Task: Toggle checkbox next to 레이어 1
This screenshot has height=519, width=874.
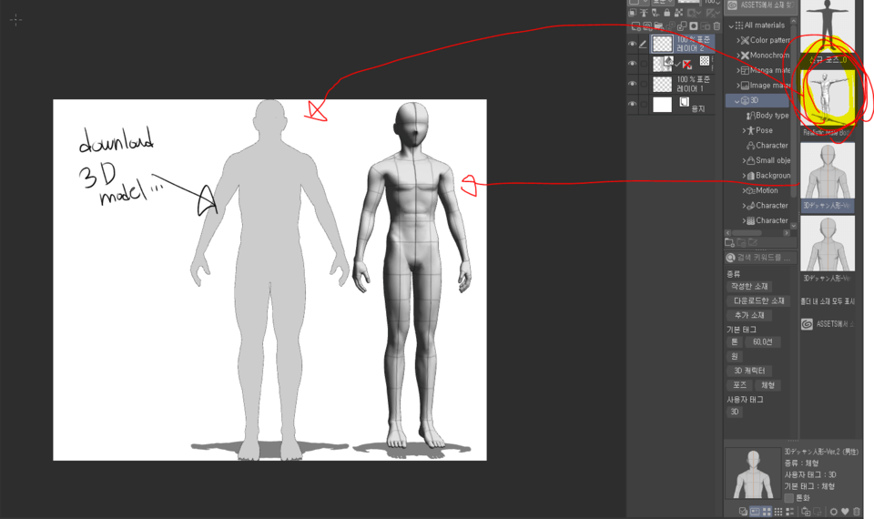Action: point(644,84)
